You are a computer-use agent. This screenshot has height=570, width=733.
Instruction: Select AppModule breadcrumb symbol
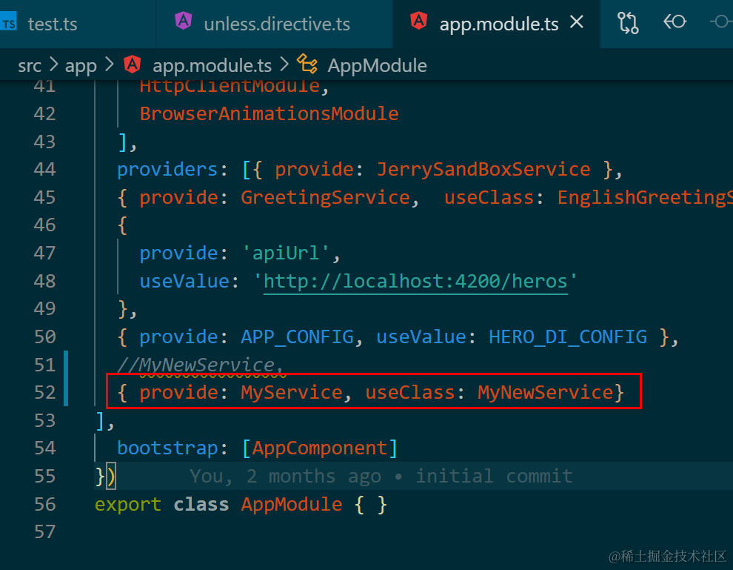[377, 65]
